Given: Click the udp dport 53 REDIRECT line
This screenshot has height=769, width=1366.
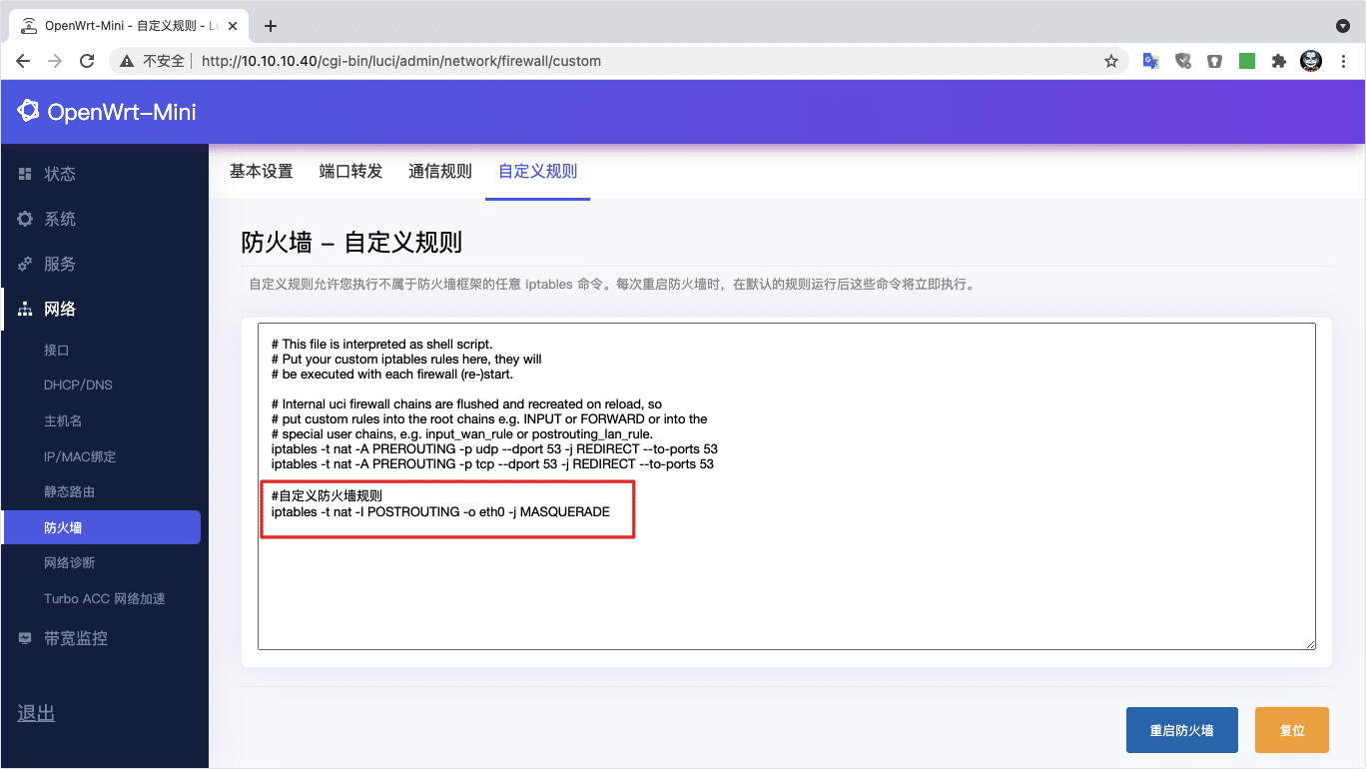Looking at the screenshot, I should (x=494, y=449).
